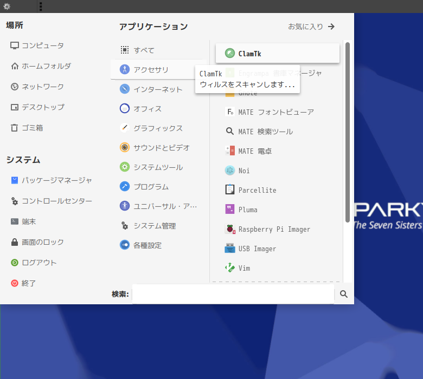Click the サウンドとビデオ category label

[x=162, y=148]
